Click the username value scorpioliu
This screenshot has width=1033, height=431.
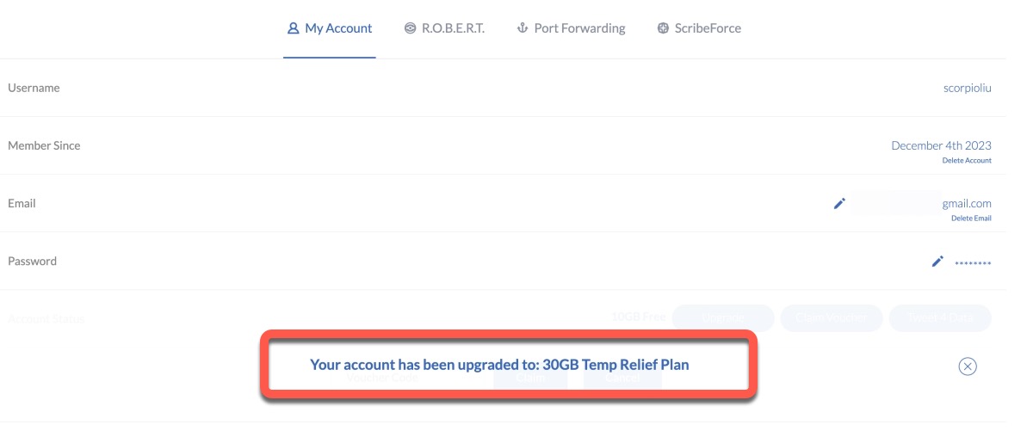click(x=968, y=88)
